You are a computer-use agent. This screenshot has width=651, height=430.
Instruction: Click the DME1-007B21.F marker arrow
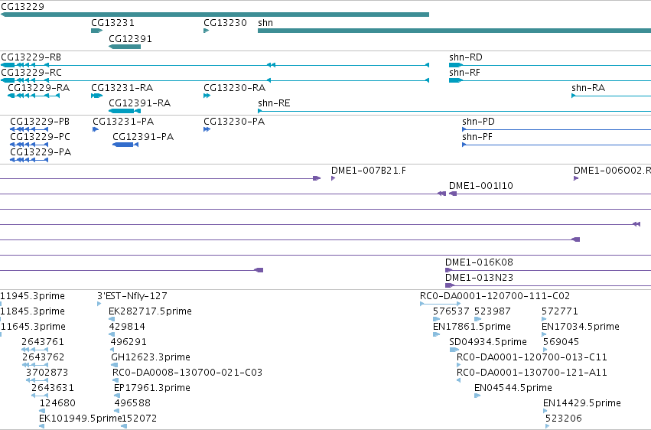point(333,178)
